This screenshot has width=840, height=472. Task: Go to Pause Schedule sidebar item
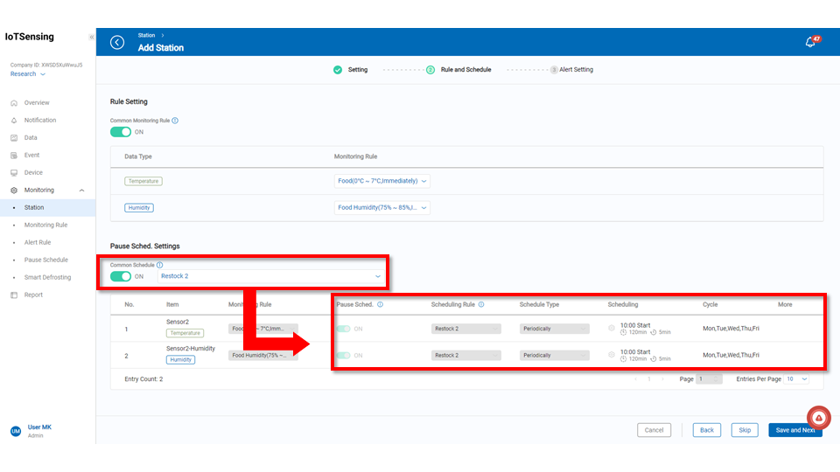click(x=45, y=260)
